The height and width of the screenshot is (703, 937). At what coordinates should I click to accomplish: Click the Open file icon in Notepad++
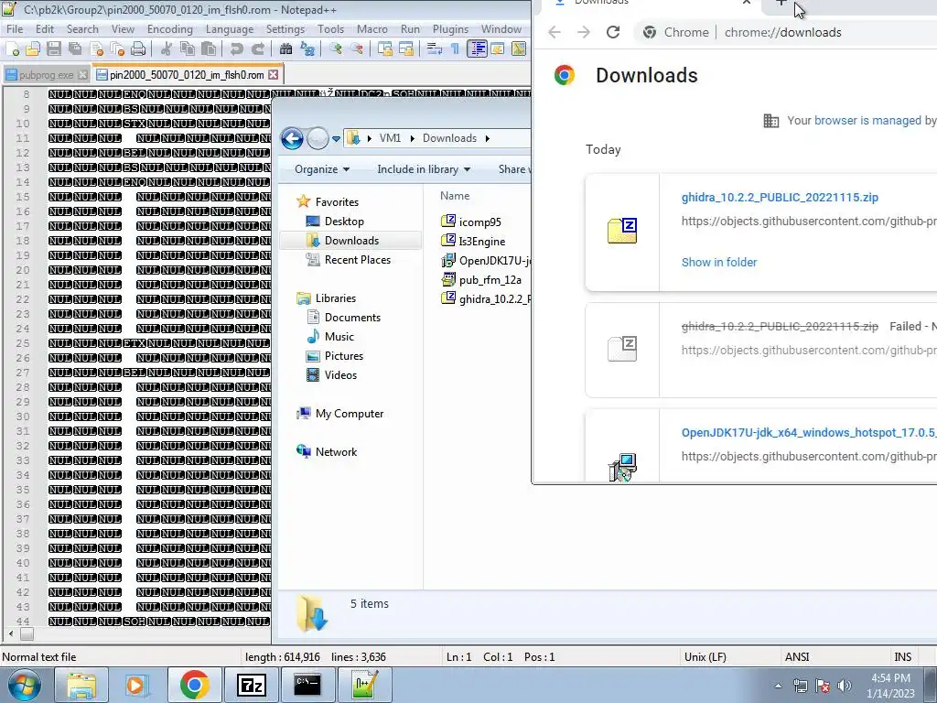coord(33,49)
